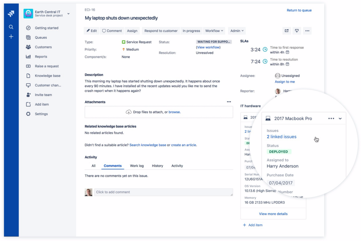Click the WAITING FOR SUPPORT status badge
This screenshot has width=361, height=241.
[x=214, y=42]
